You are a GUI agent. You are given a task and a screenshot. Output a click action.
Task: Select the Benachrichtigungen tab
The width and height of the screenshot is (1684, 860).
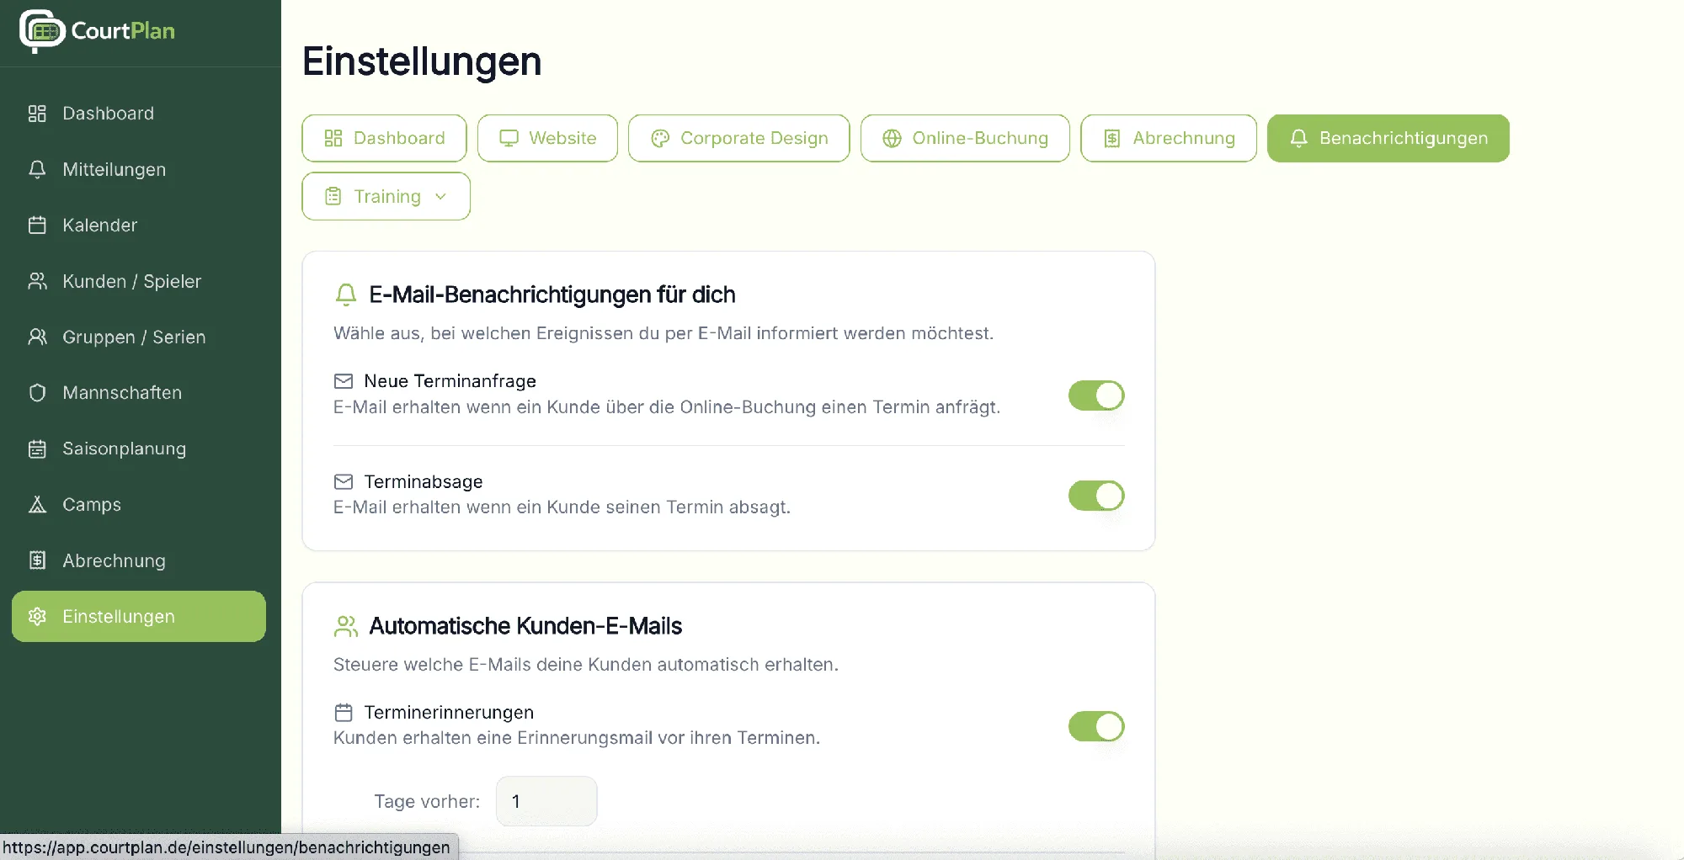tap(1388, 138)
